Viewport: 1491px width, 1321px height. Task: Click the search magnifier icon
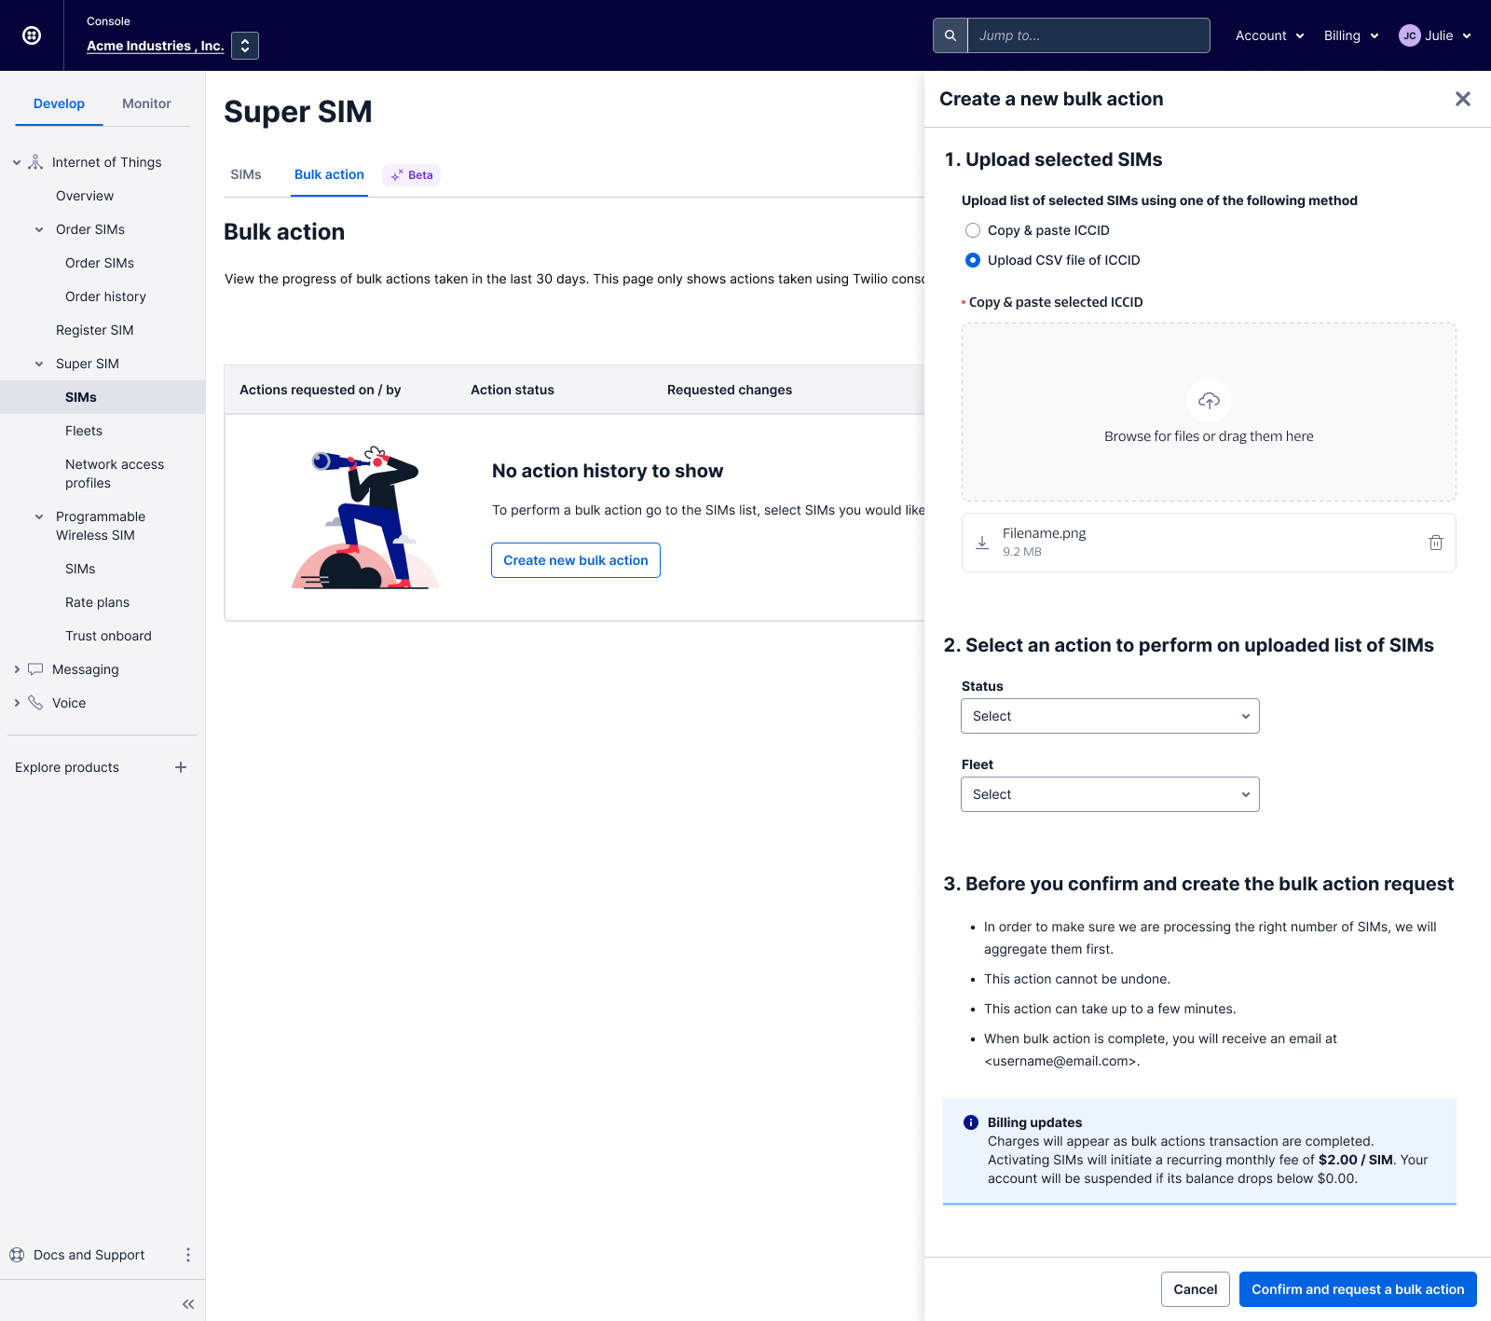(x=950, y=35)
